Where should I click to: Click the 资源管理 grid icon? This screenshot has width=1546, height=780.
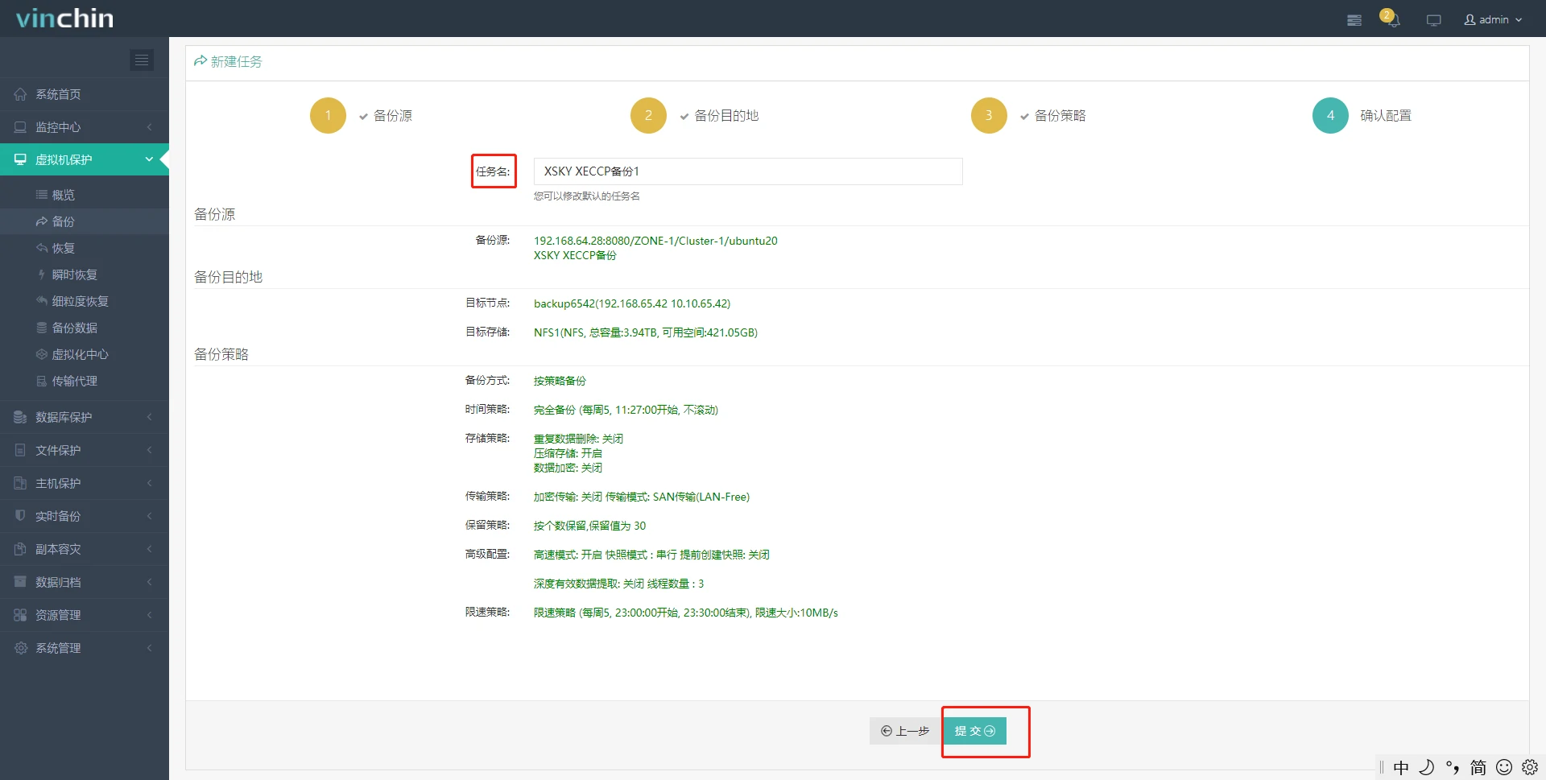[x=20, y=615]
